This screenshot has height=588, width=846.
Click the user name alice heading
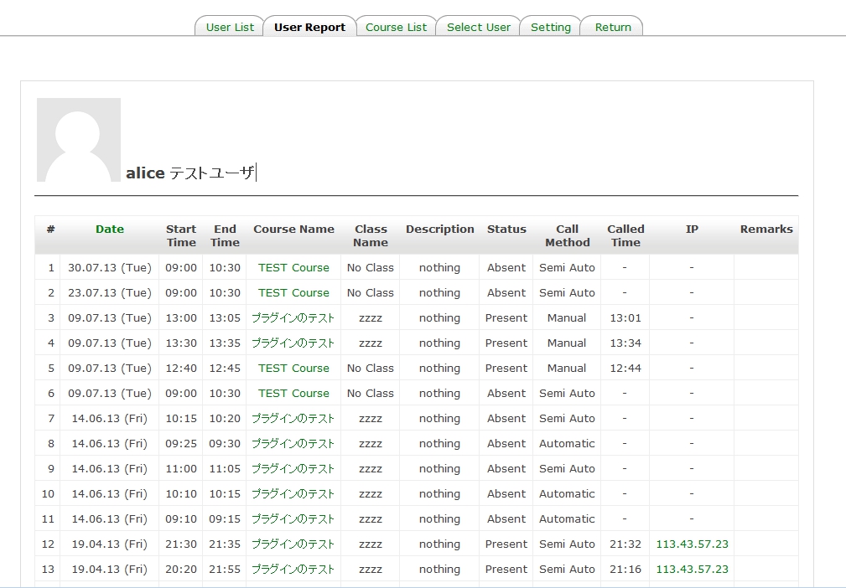tap(145, 173)
